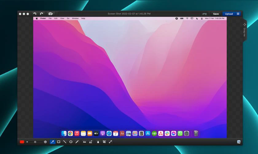Click Safari icon in the dock
This screenshot has width=258, height=154.
click(x=109, y=133)
